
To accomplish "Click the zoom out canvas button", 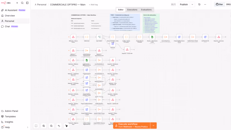I will click(51, 126).
